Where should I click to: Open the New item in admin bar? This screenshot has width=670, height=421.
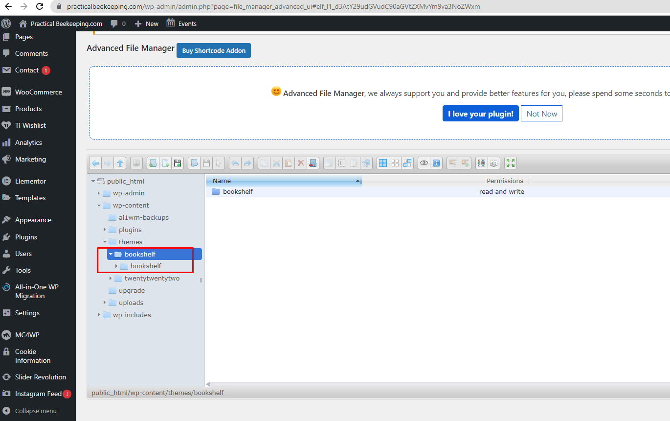coord(146,23)
